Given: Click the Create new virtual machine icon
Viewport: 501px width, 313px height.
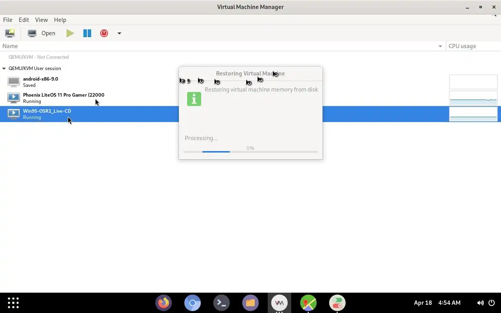Looking at the screenshot, I should coord(10,33).
